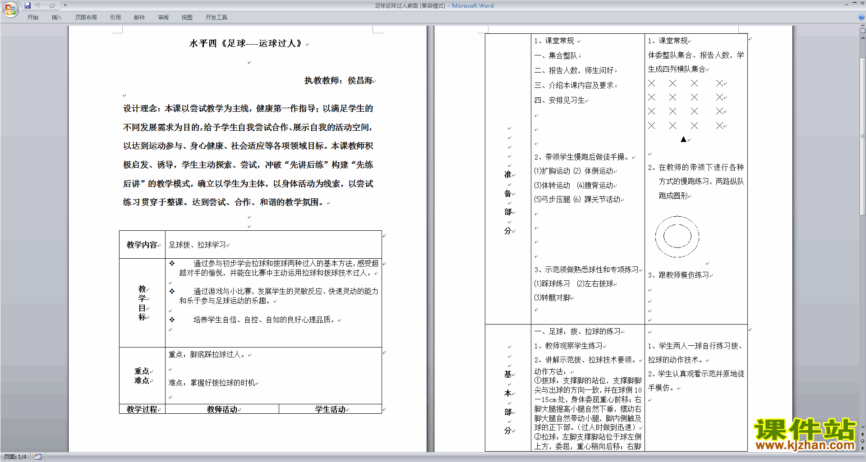Click the Previous Page double-arrow button
866x462 pixels.
click(862, 434)
